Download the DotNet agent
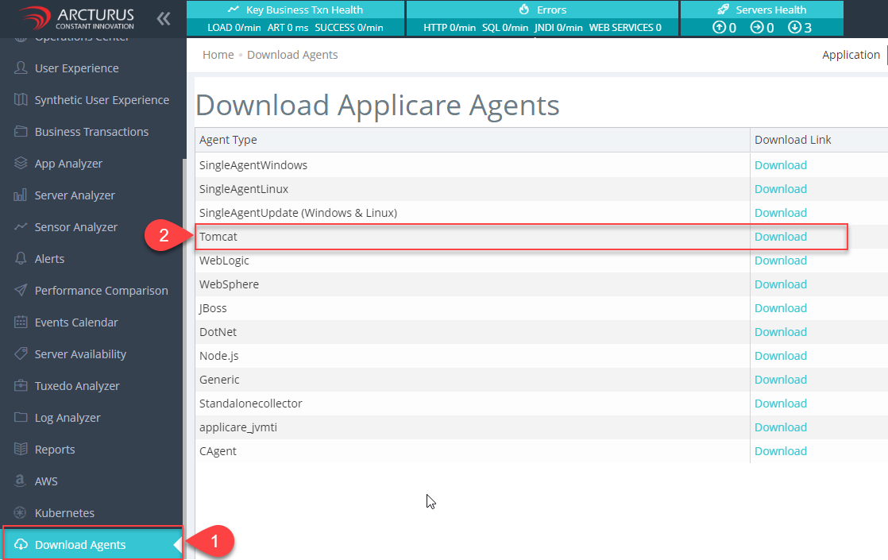This screenshot has height=560, width=888. [x=781, y=331]
